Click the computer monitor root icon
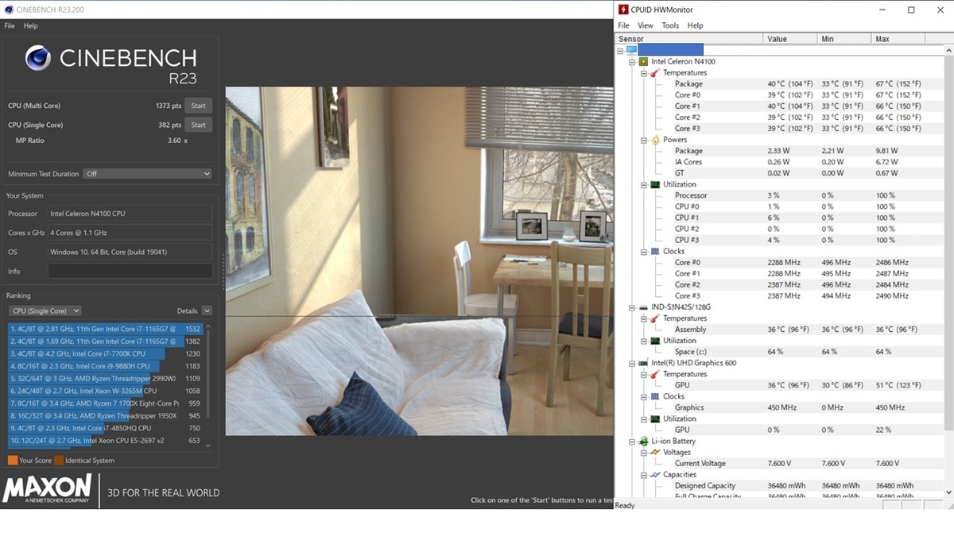954x536 pixels. (x=631, y=50)
